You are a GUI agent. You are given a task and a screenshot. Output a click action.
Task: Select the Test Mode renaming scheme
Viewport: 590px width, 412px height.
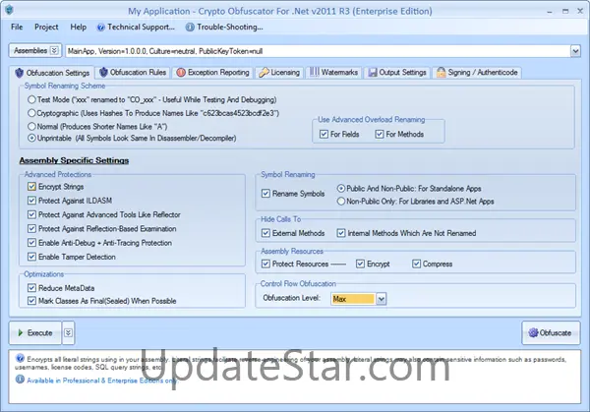coord(32,99)
